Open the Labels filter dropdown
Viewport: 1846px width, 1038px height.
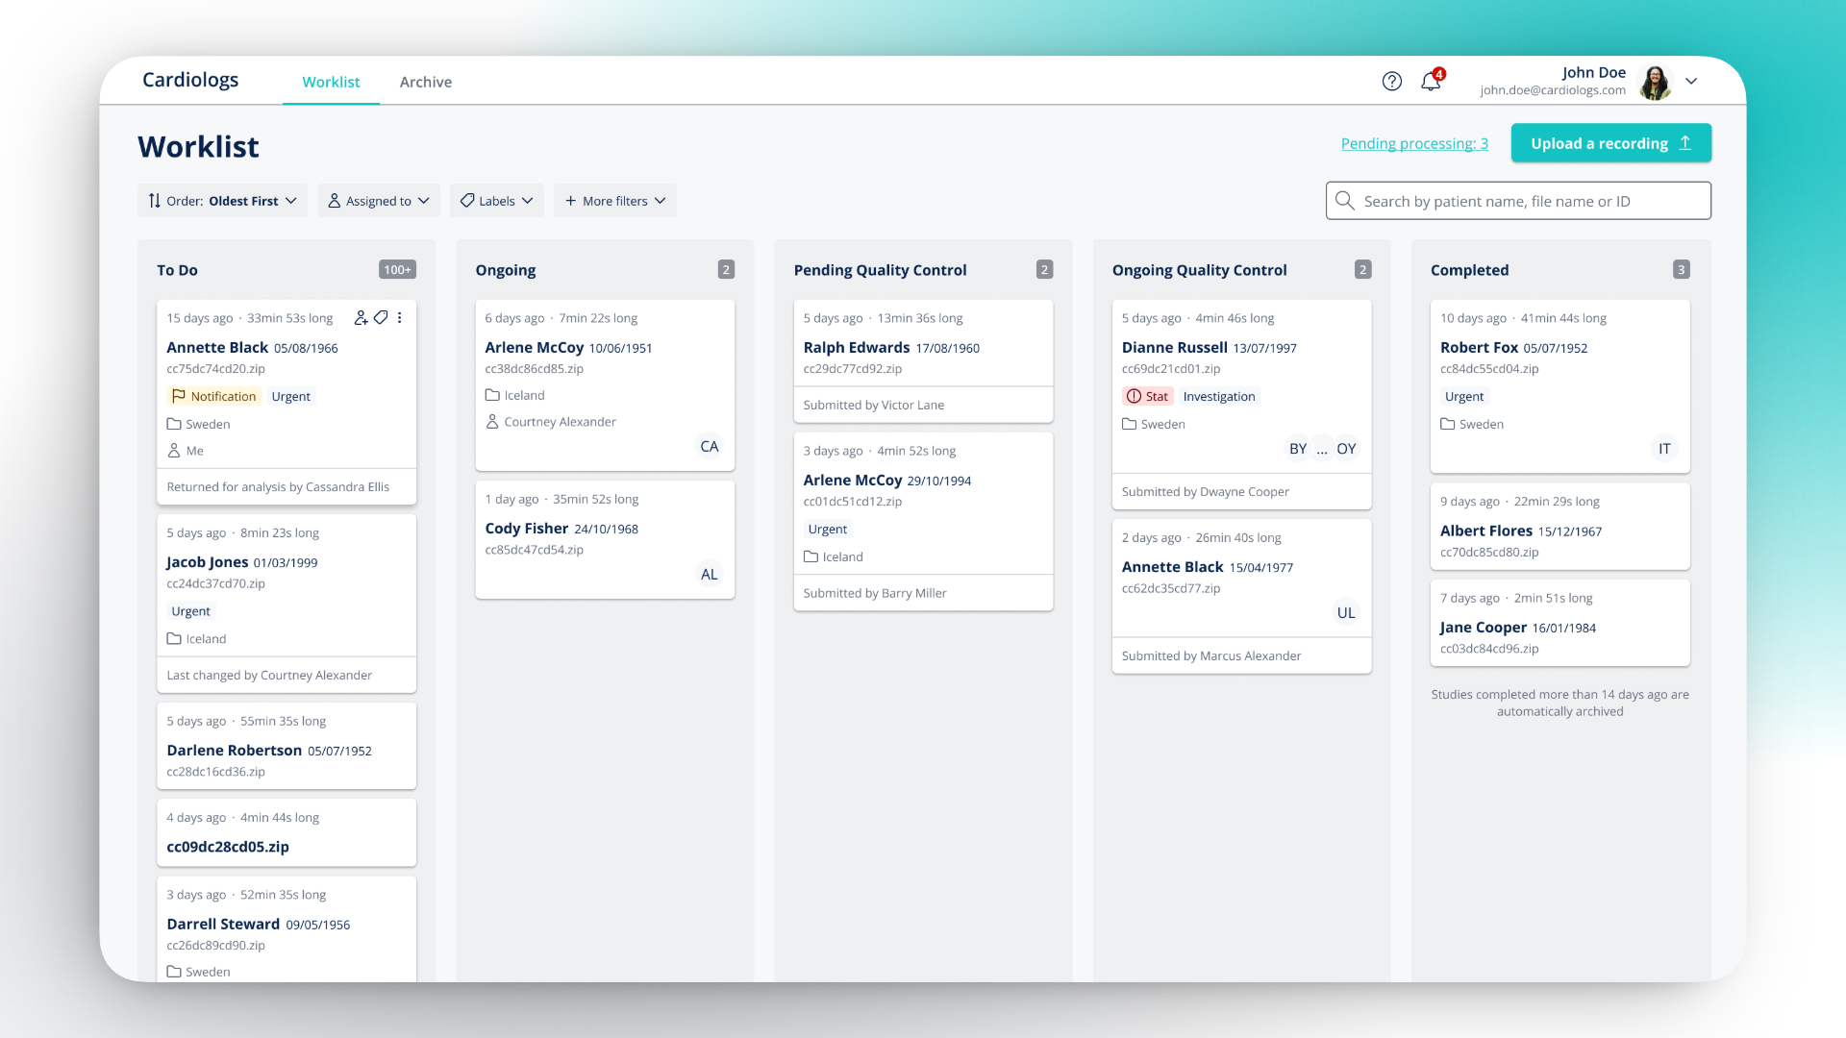click(x=496, y=201)
